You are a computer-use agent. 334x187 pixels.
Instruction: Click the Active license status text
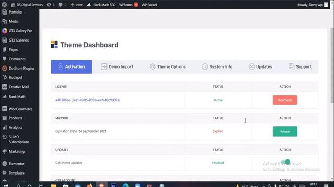[218, 100]
